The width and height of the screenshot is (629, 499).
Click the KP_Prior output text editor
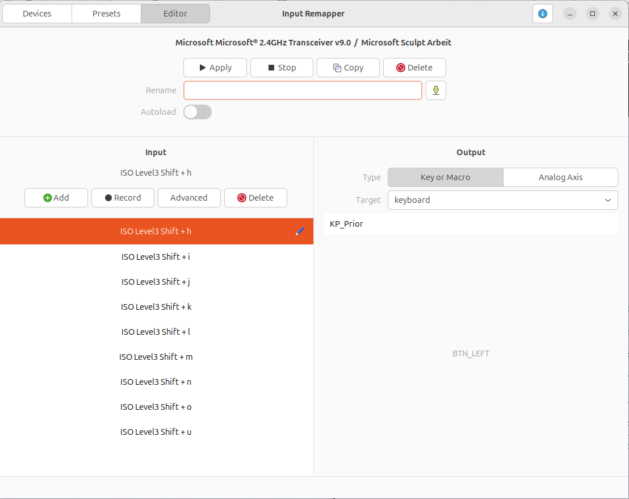coord(471,224)
